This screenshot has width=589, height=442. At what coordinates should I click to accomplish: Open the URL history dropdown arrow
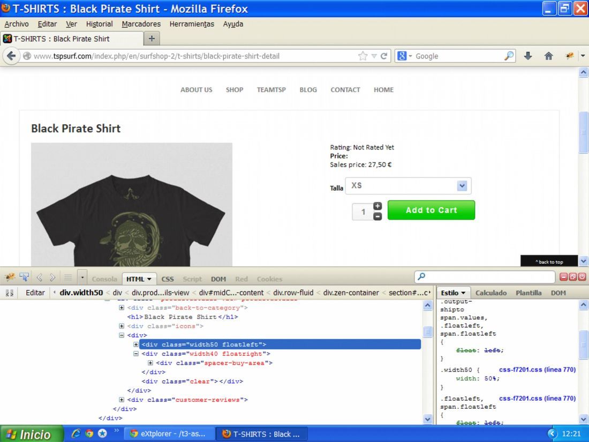(374, 56)
